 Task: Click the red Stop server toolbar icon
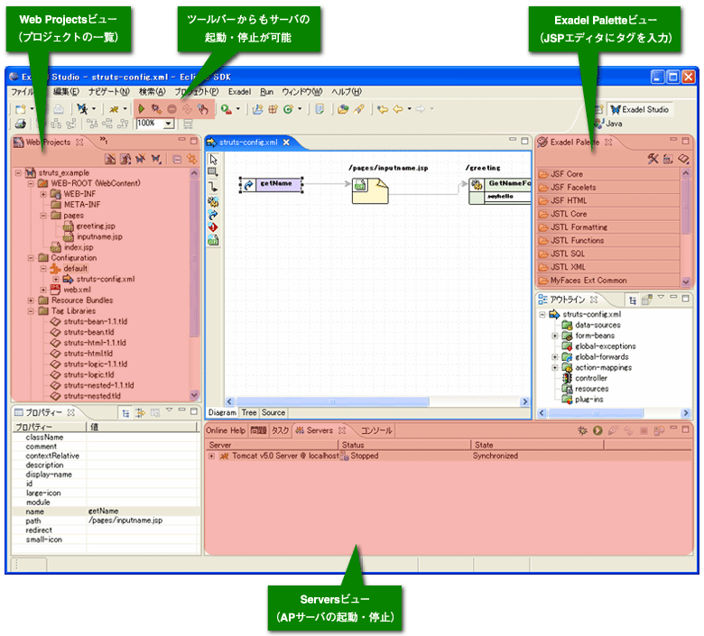171,108
